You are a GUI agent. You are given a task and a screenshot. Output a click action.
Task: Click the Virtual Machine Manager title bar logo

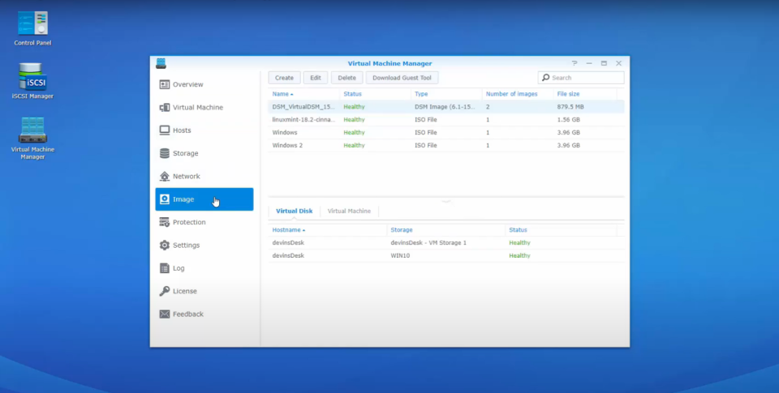point(161,63)
